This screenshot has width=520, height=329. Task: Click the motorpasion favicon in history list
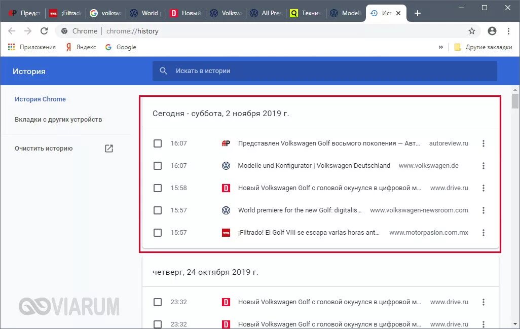pos(226,233)
